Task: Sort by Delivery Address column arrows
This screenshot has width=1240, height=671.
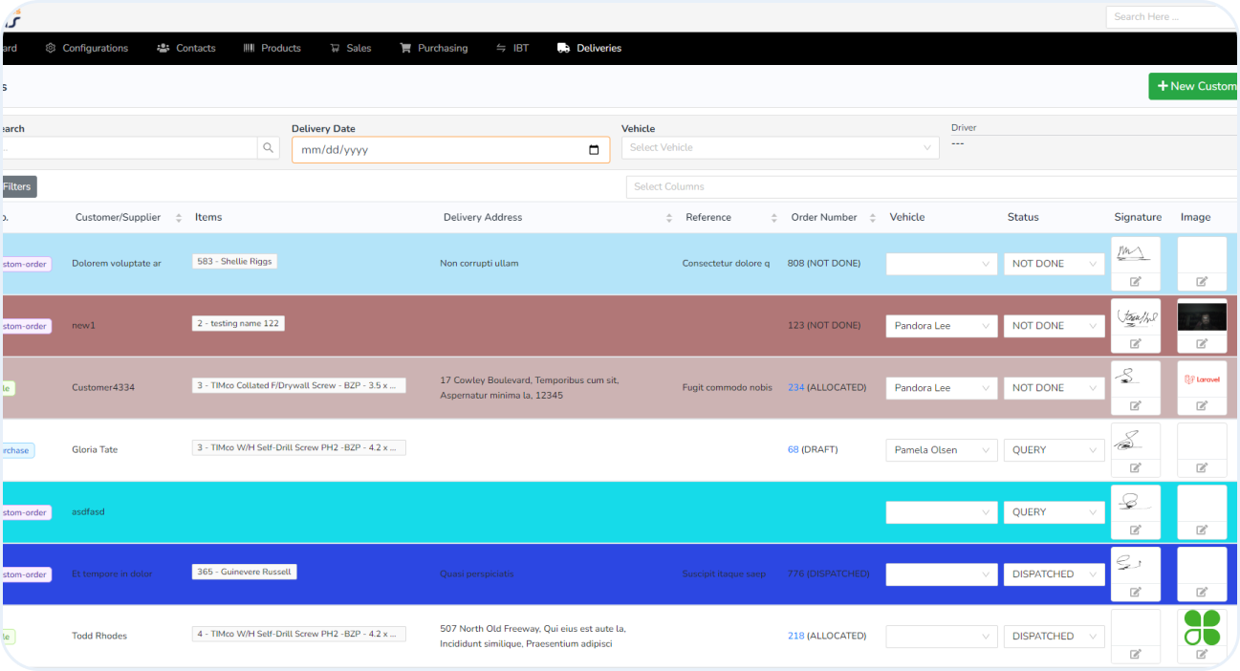Action: (669, 218)
